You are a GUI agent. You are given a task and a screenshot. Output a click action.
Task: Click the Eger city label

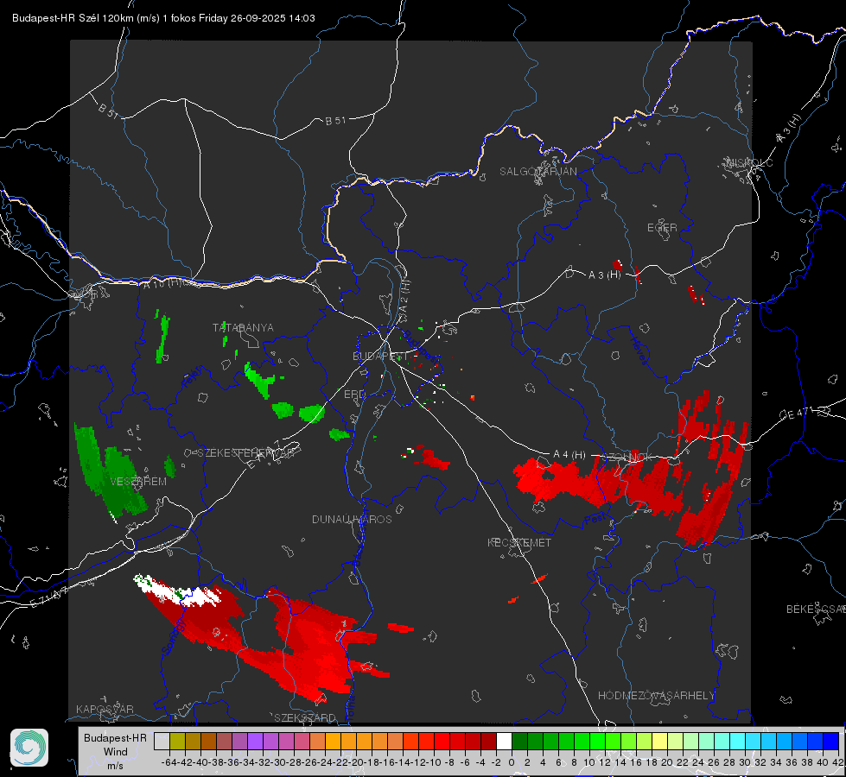[x=662, y=228]
